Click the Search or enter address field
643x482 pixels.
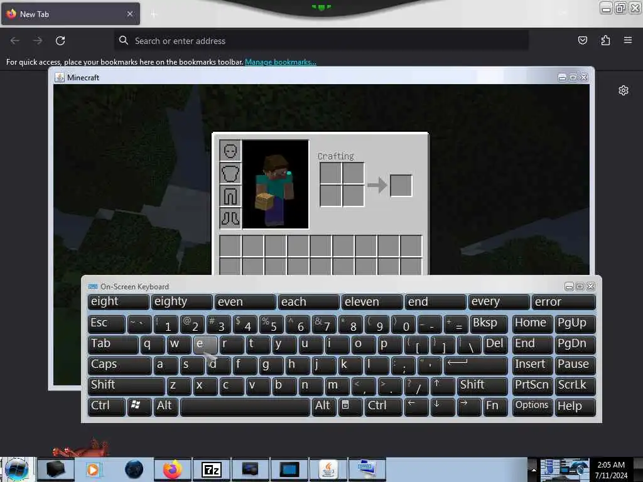(321, 41)
